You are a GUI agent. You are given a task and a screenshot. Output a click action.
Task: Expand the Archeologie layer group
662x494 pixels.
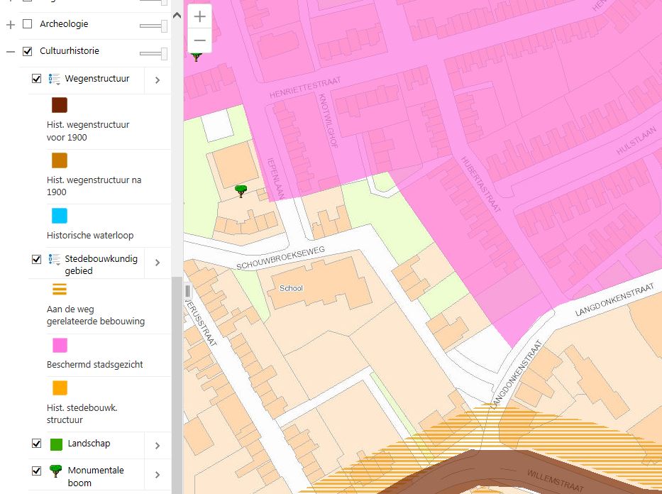click(x=11, y=25)
